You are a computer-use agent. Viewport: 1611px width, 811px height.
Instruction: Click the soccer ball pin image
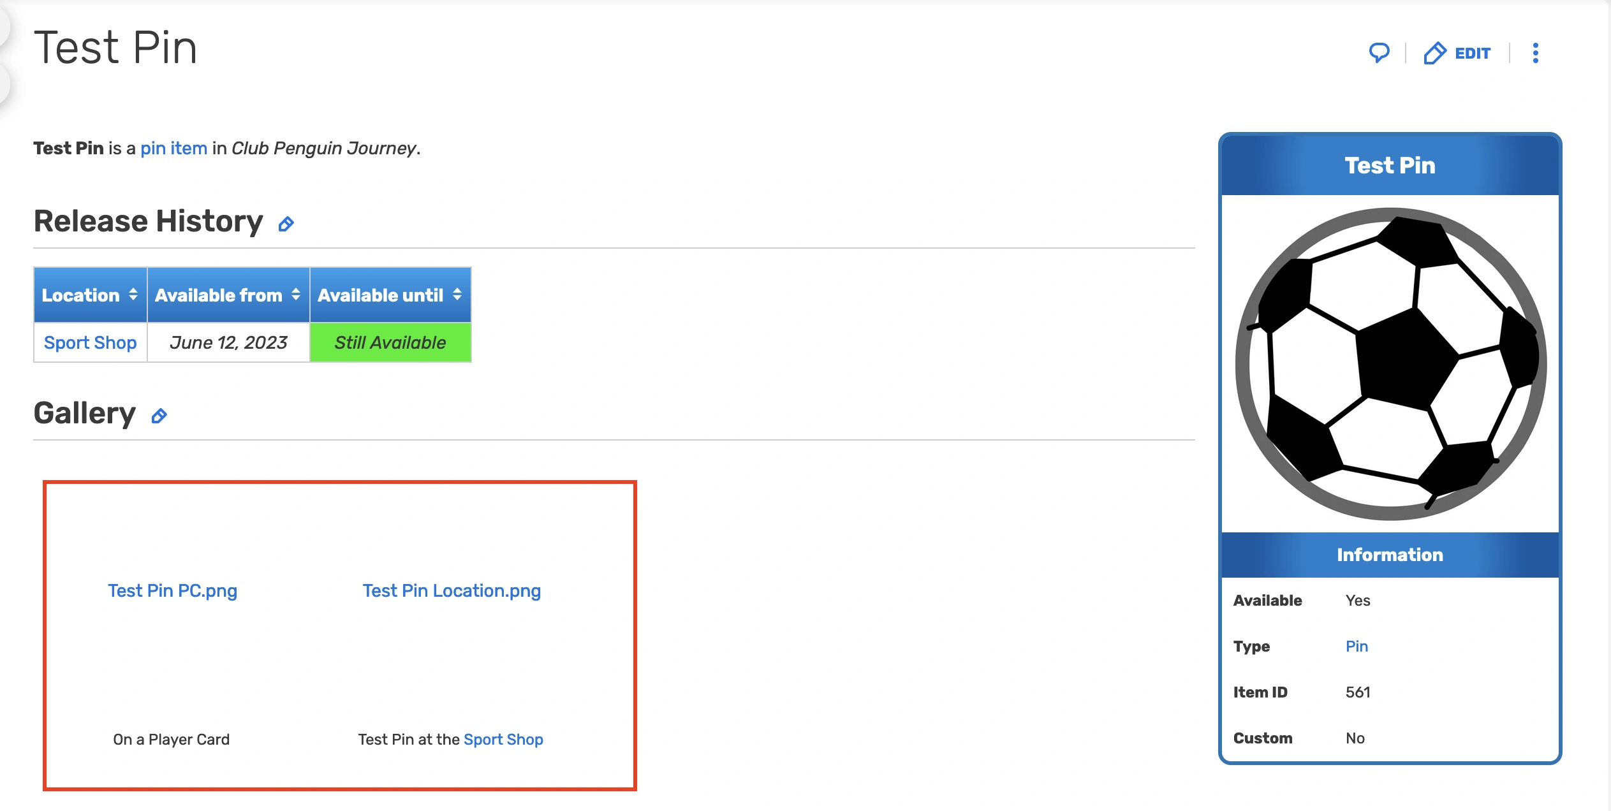point(1390,363)
